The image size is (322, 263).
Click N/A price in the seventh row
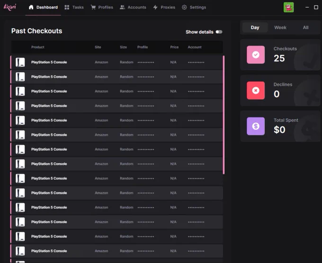coord(173,149)
